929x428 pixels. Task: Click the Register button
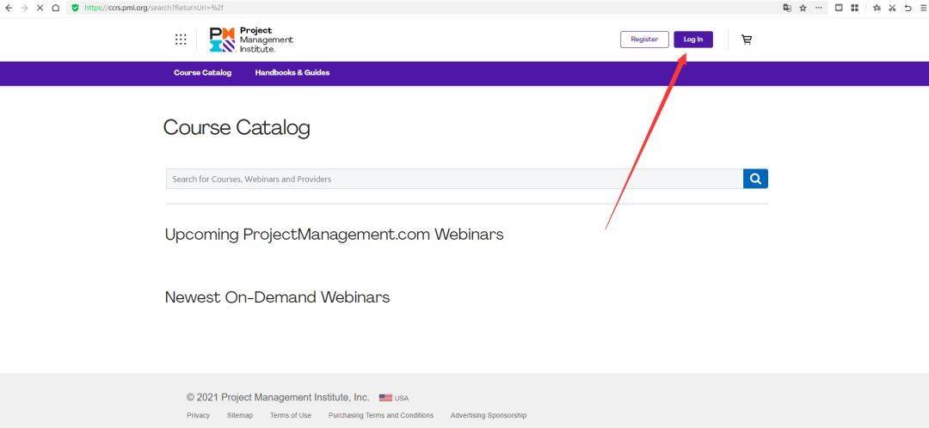tap(644, 40)
